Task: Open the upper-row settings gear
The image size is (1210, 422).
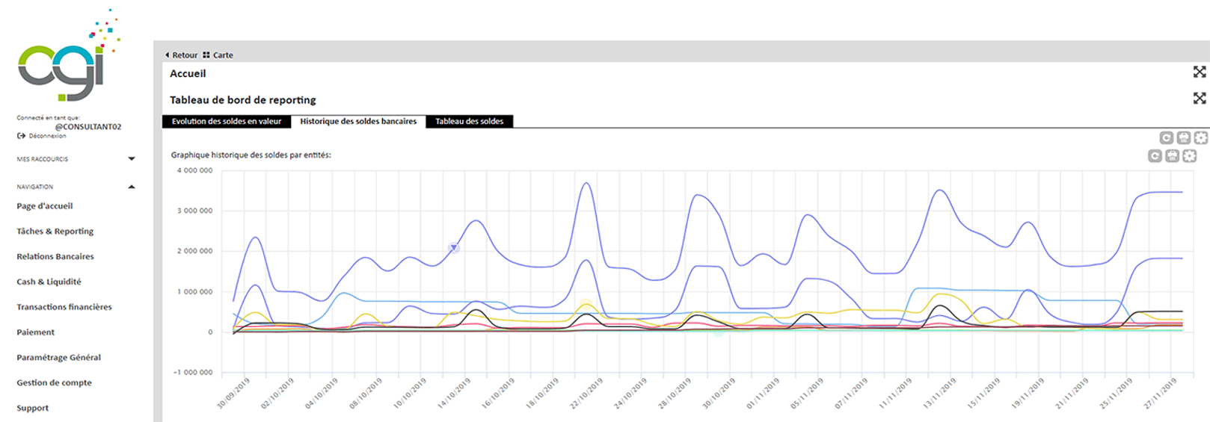Action: point(1200,137)
